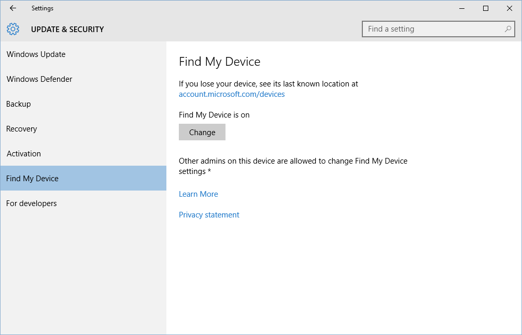Click the Find My Device heading

point(219,62)
